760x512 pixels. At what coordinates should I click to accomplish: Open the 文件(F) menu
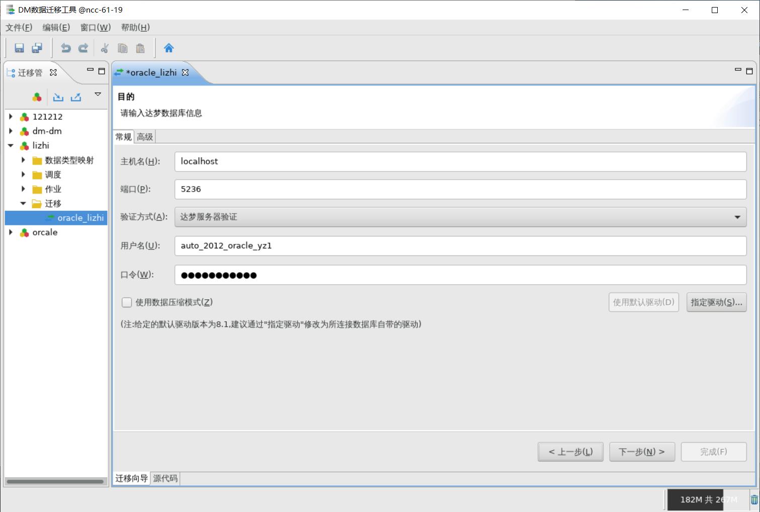pyautogui.click(x=19, y=27)
